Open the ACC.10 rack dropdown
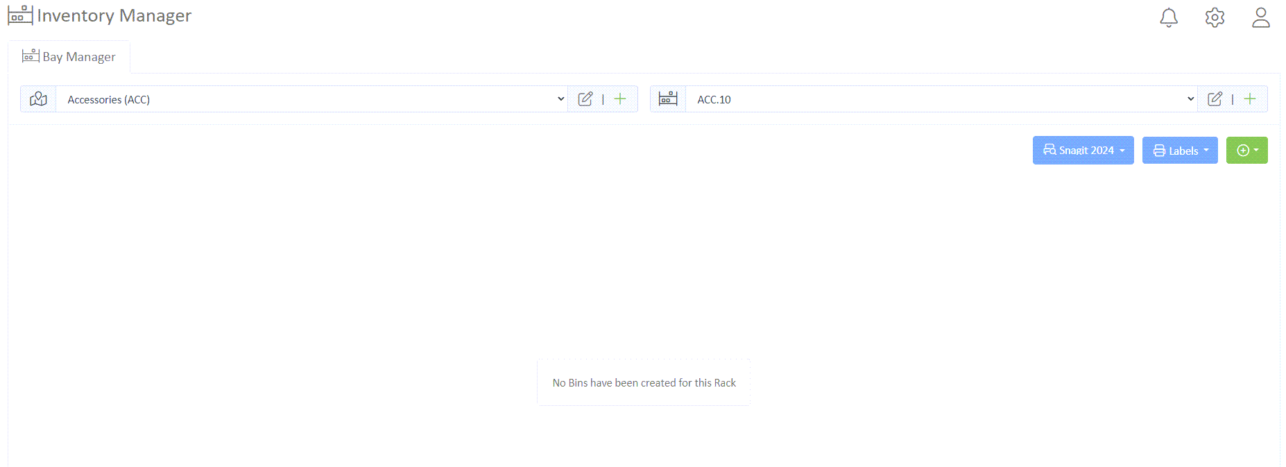The image size is (1286, 467). [x=941, y=99]
